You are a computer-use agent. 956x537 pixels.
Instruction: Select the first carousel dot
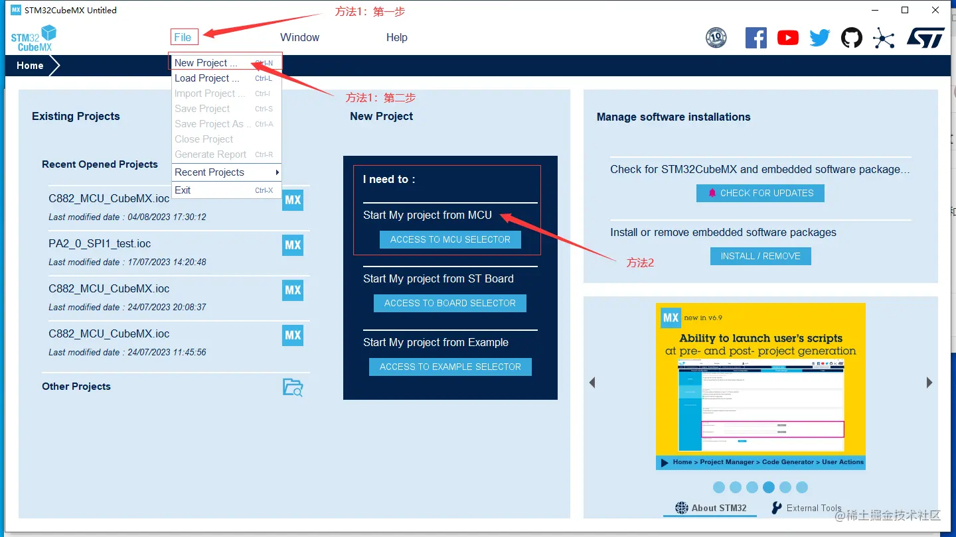coord(719,487)
